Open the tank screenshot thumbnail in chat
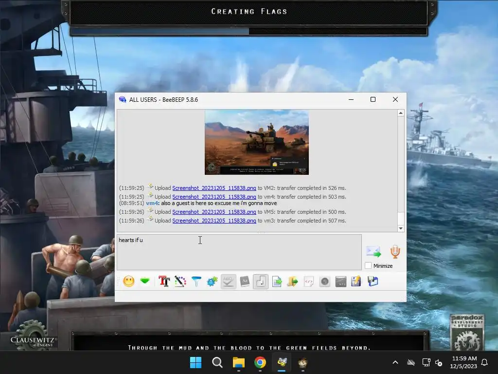Screen dimensions: 498x374 click(x=257, y=142)
